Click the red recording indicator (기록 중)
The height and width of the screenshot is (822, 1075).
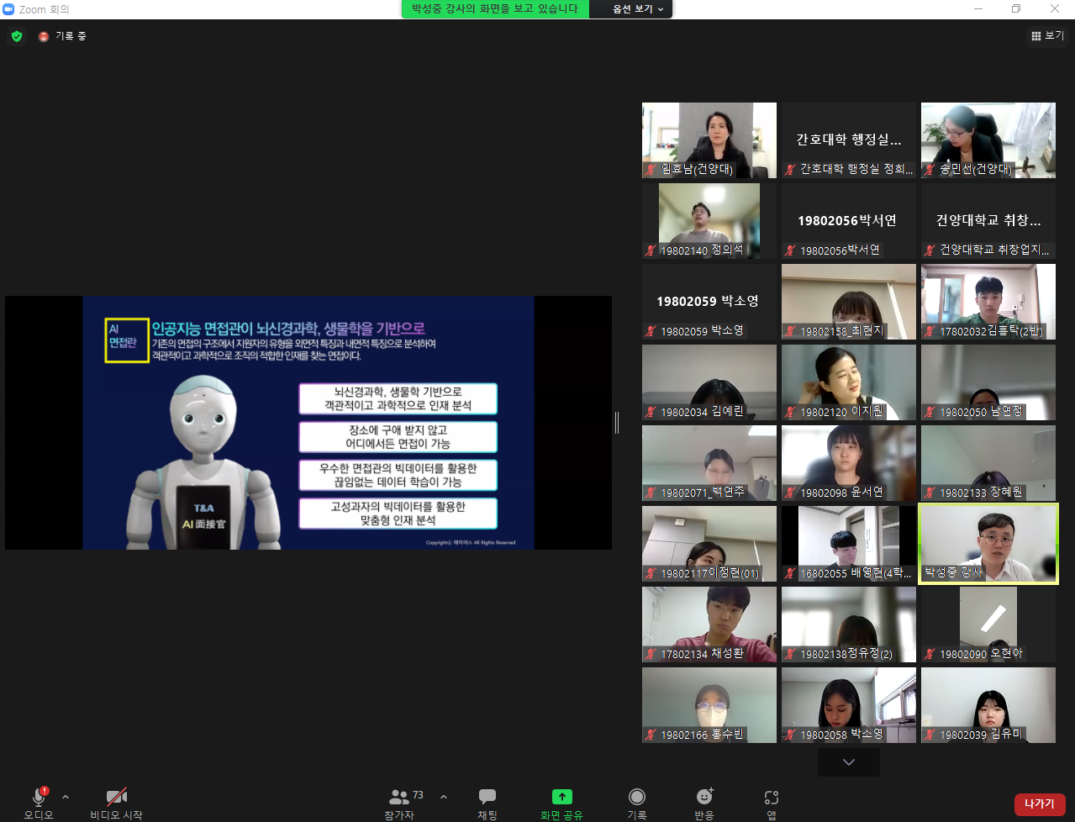pos(44,36)
